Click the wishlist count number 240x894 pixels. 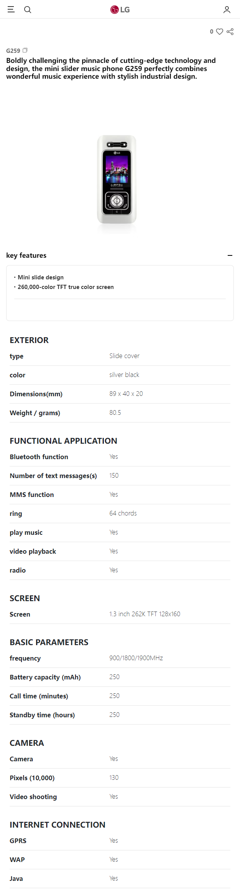(x=212, y=32)
